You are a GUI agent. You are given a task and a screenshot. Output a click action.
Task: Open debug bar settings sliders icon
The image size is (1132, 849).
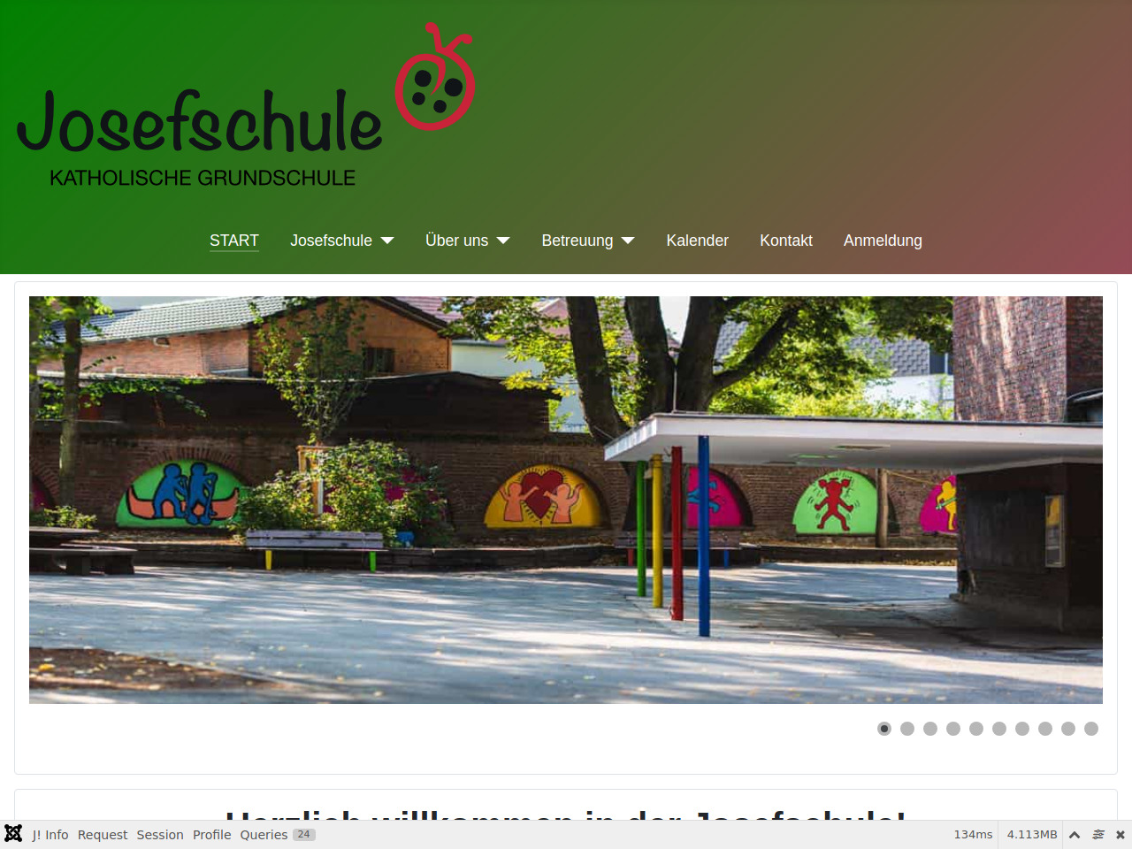(1098, 835)
